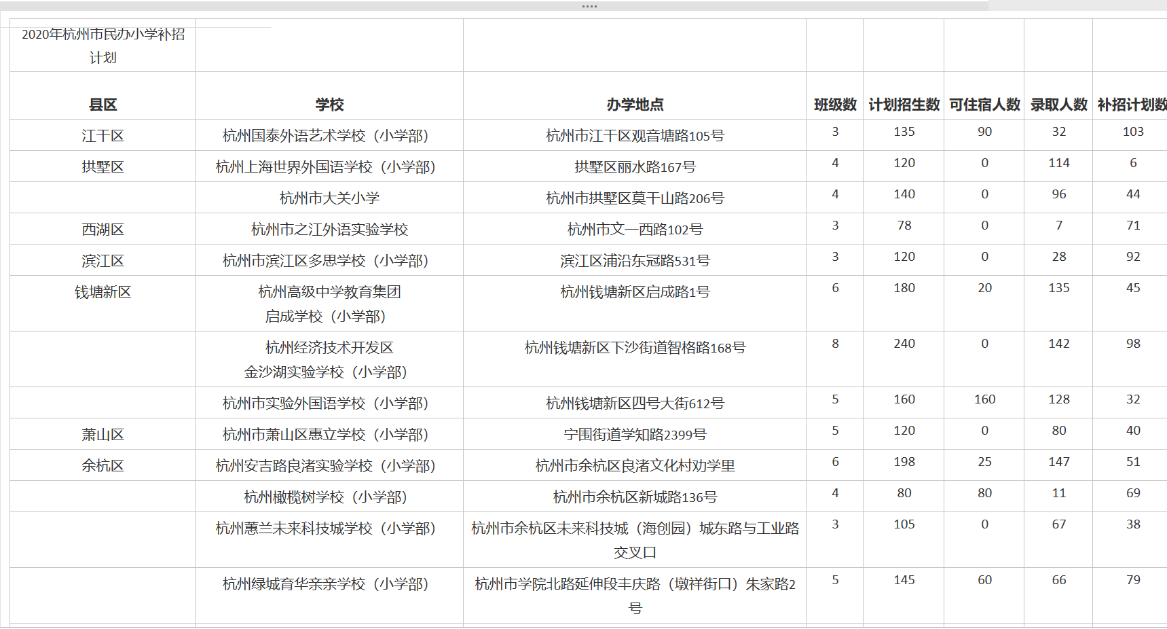Select the 江干区 district cell
This screenshot has width=1167, height=629.
pyautogui.click(x=103, y=136)
